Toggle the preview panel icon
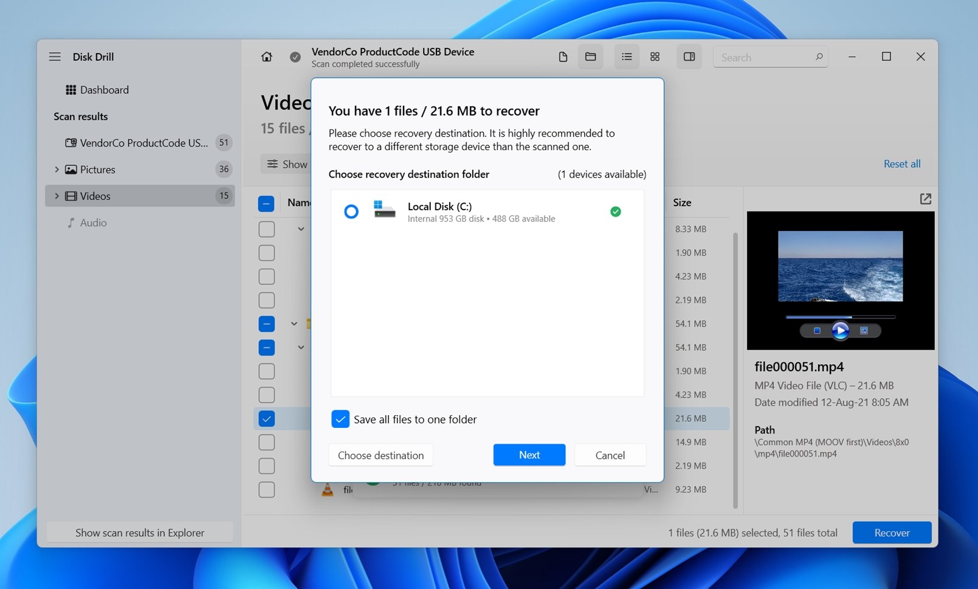 [x=689, y=57]
